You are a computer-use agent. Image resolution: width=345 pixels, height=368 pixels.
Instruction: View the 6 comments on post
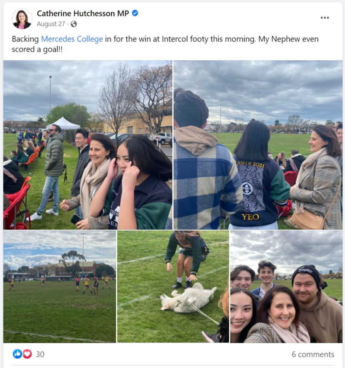pyautogui.click(x=313, y=354)
